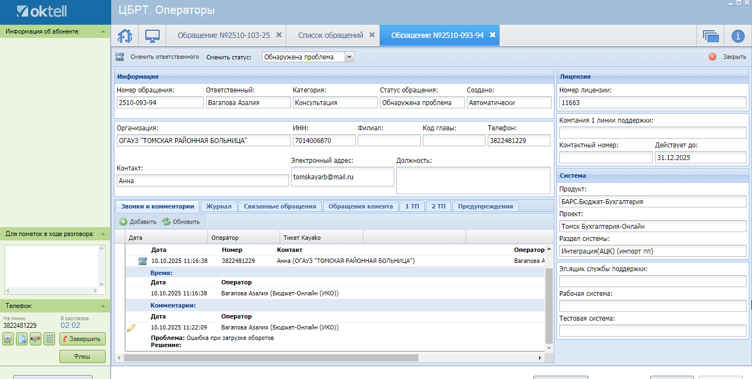752x379 pixels.
Task: Close the 'Обращение №2510-103-25' tab
Action: [x=279, y=35]
